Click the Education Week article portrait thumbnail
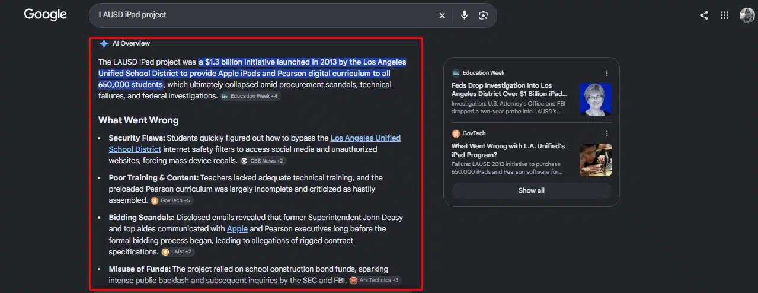 pos(596,98)
